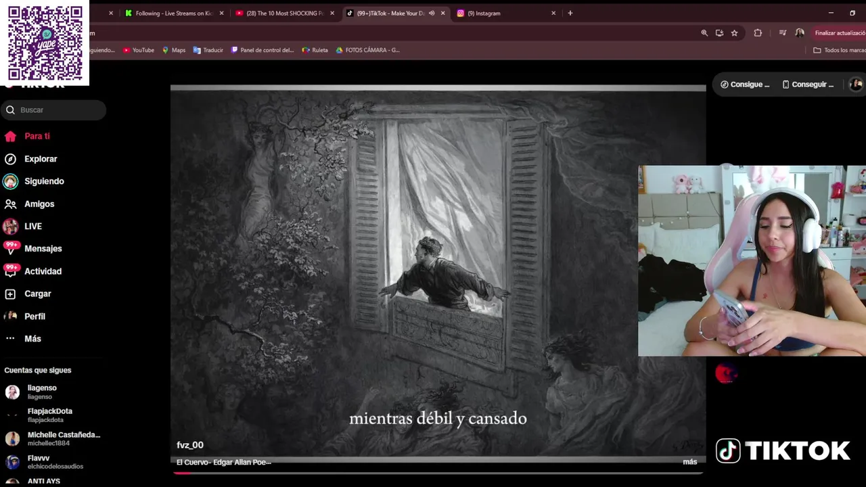The width and height of the screenshot is (866, 487).
Task: Click the fvz_00 video author name
Action: (x=190, y=444)
